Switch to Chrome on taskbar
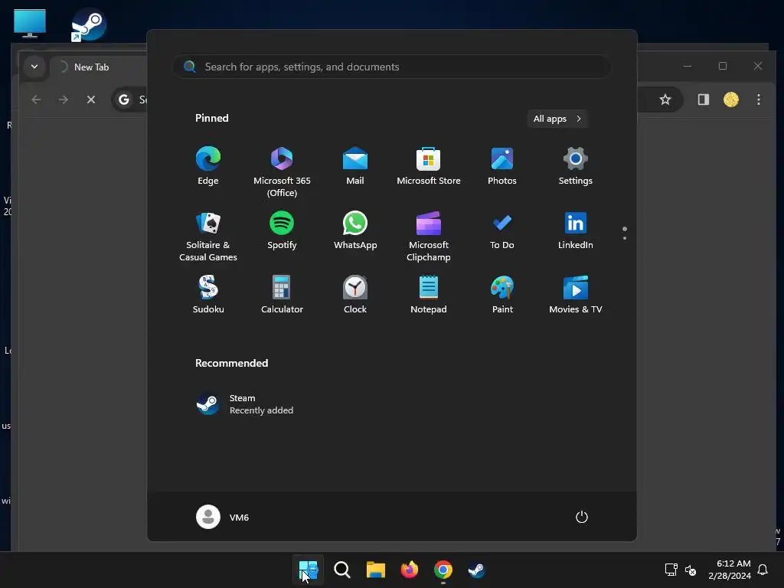Screen dimensions: 784x588 (x=443, y=570)
